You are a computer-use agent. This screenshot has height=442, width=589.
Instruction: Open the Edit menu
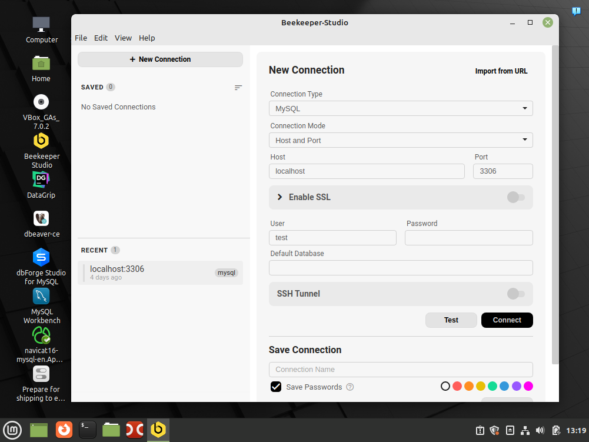(101, 38)
